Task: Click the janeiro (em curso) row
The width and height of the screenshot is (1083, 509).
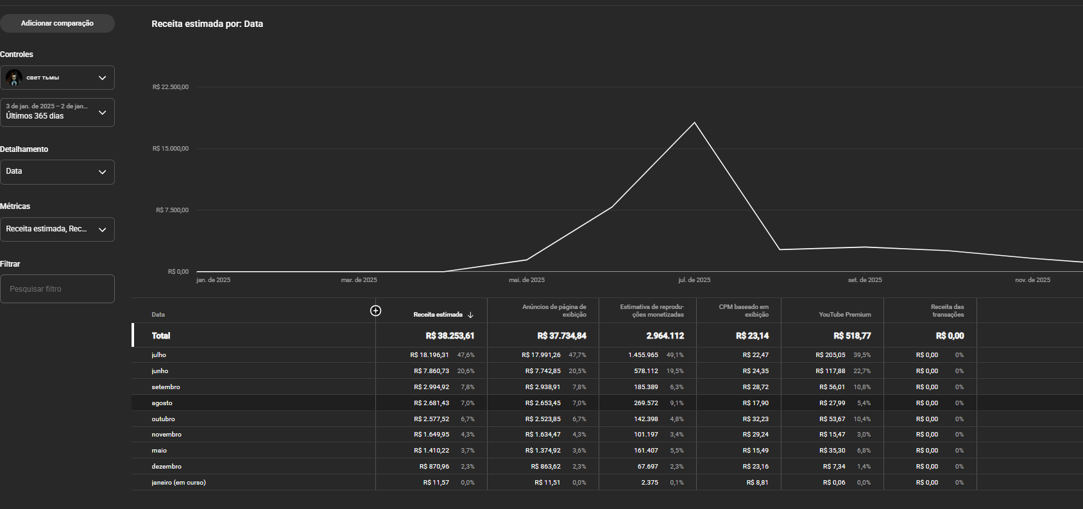Action: click(607, 482)
